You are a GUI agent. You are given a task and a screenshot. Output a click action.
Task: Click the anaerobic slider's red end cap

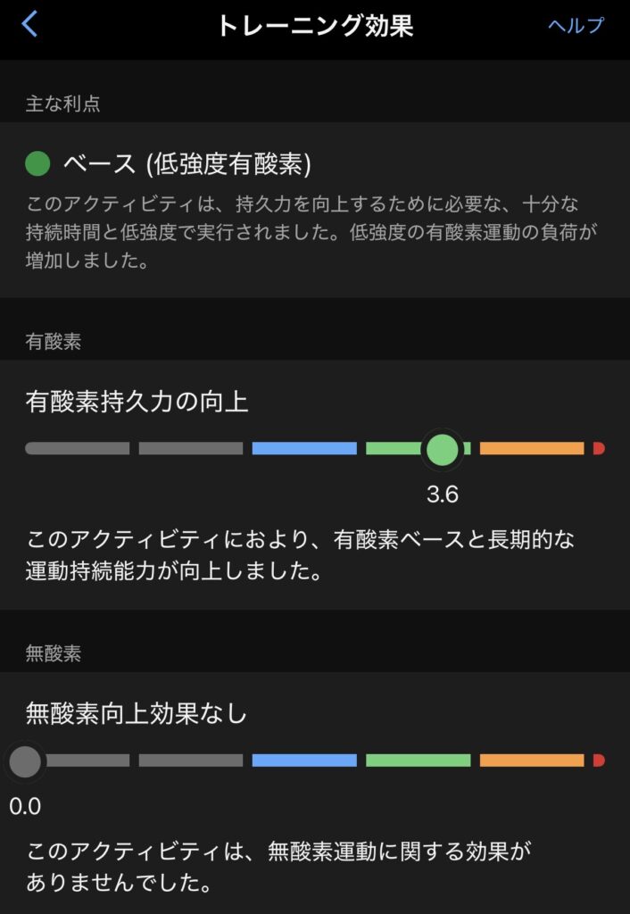point(599,760)
